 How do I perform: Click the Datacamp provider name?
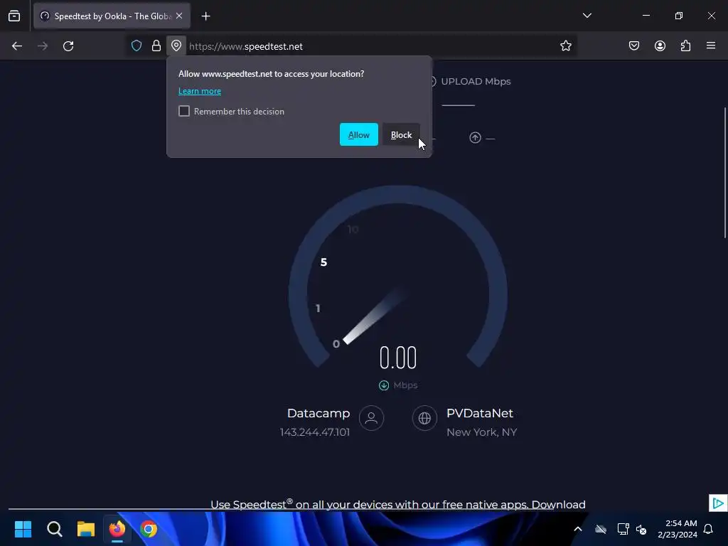318,413
